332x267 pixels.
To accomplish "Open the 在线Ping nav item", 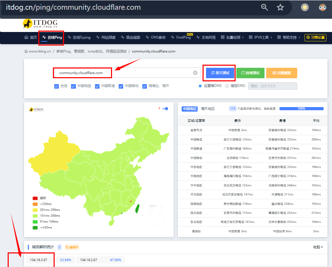I will (52, 38).
